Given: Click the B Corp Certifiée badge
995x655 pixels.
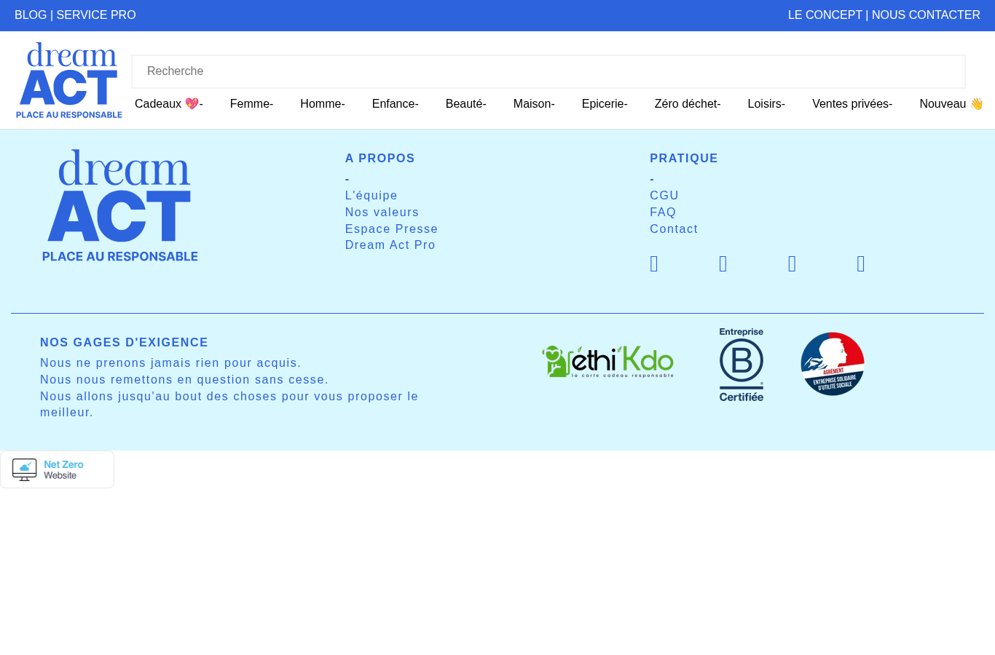Looking at the screenshot, I should click(742, 365).
